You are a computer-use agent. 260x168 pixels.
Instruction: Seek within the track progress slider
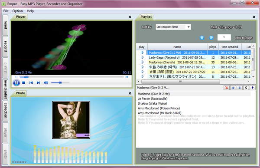71,77
